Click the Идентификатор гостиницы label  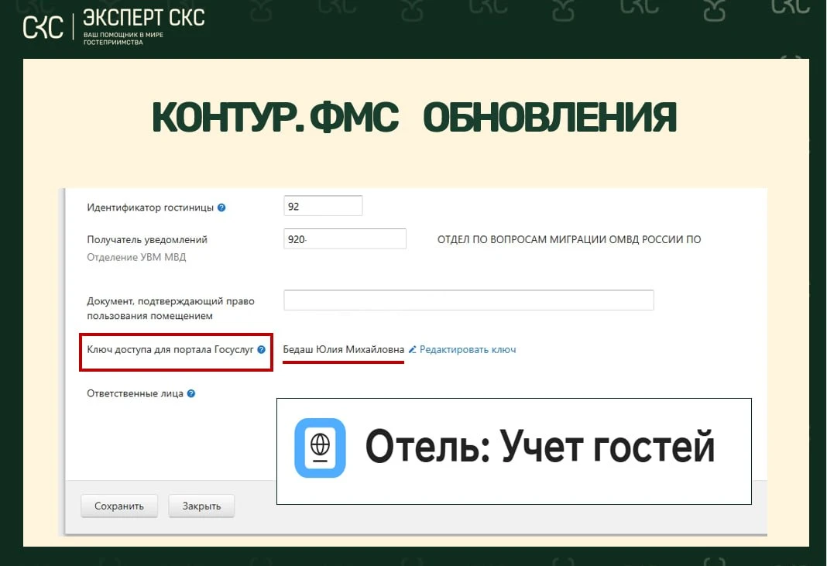click(x=150, y=208)
